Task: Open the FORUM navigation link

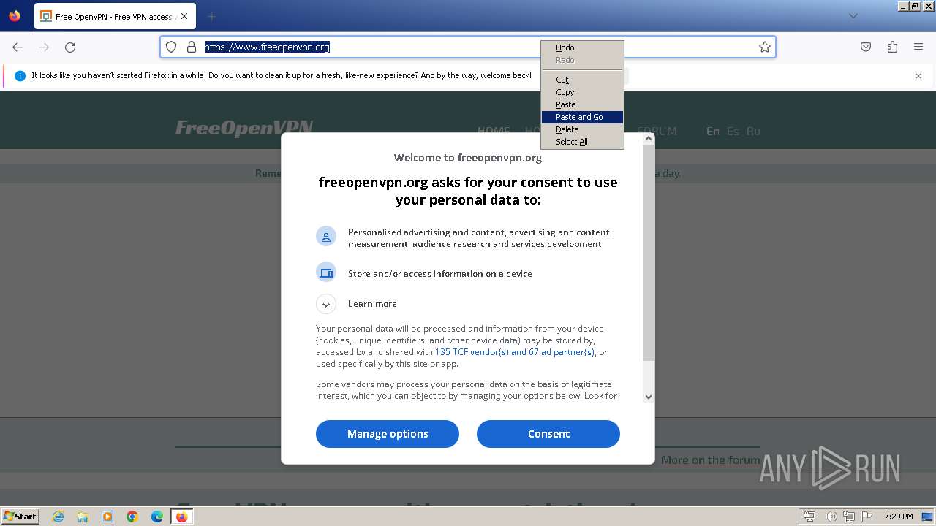Action: click(657, 131)
